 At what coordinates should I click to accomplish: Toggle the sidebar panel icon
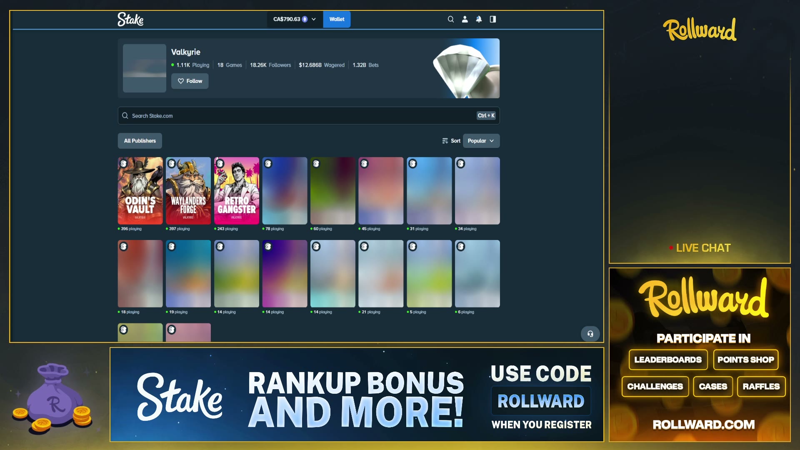(493, 19)
